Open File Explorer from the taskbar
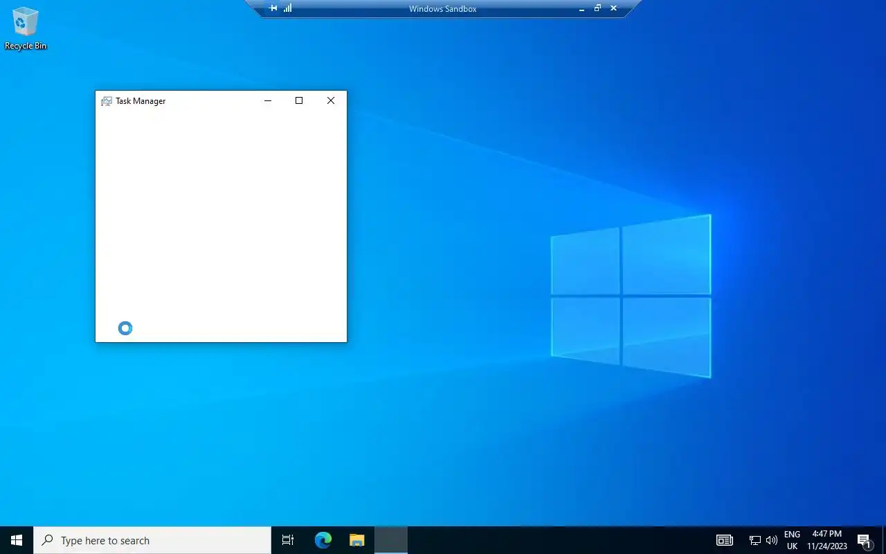The image size is (886, 554). (x=356, y=540)
